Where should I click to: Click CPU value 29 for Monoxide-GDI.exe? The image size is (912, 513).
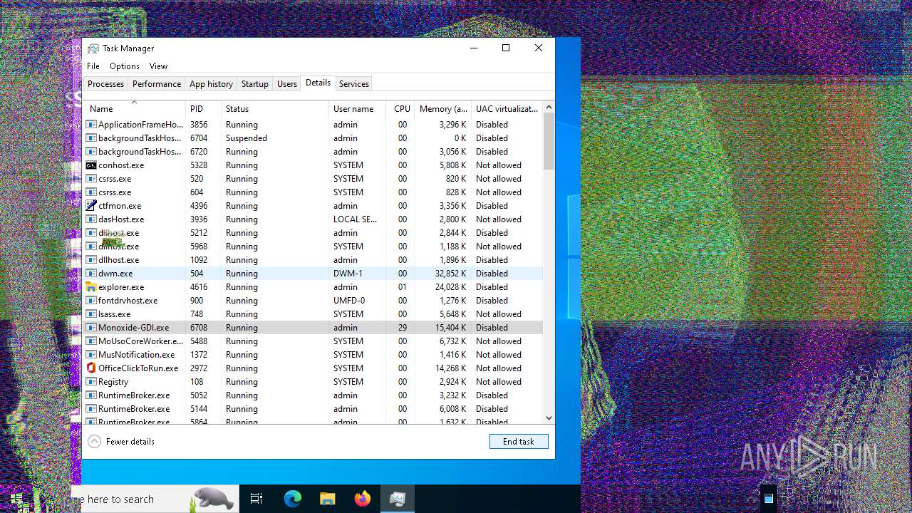click(x=403, y=328)
